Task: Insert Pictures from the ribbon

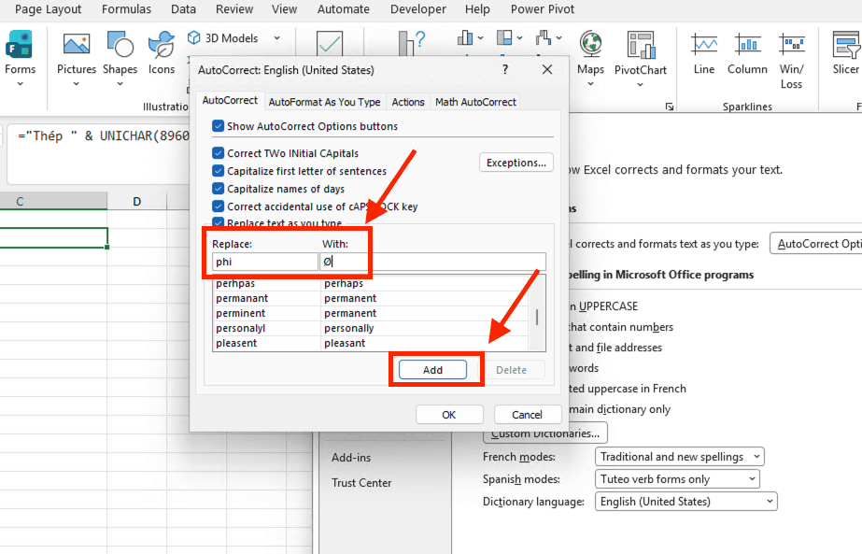Action: (77, 45)
